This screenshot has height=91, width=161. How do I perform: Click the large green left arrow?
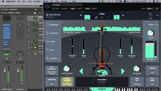click(81, 71)
